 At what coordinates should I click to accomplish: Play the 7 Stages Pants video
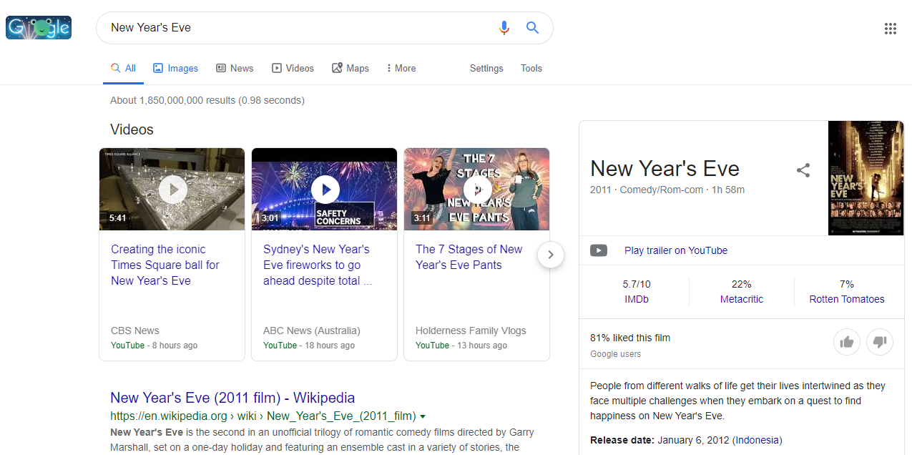pyautogui.click(x=477, y=190)
